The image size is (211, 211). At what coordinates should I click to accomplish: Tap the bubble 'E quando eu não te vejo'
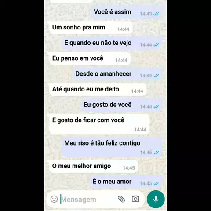(x=113, y=43)
